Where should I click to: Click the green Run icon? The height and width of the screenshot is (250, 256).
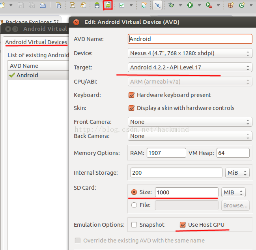[190, 5]
